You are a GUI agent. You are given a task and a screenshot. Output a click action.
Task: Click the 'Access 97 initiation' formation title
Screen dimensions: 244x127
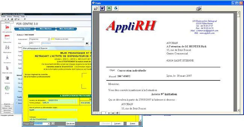(x=164, y=94)
